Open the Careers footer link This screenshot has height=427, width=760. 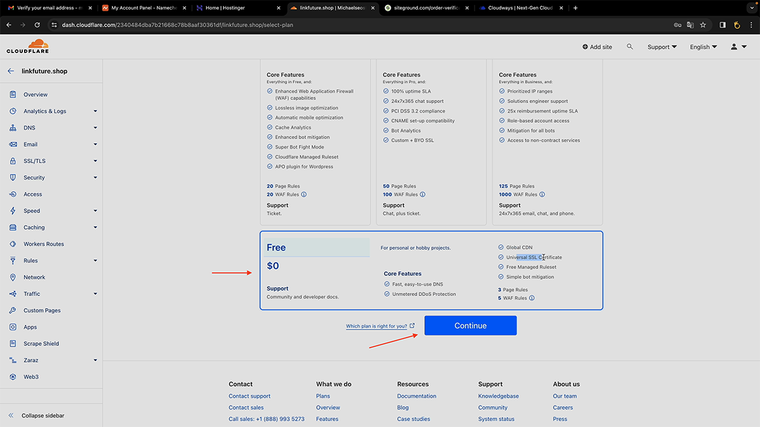point(563,407)
